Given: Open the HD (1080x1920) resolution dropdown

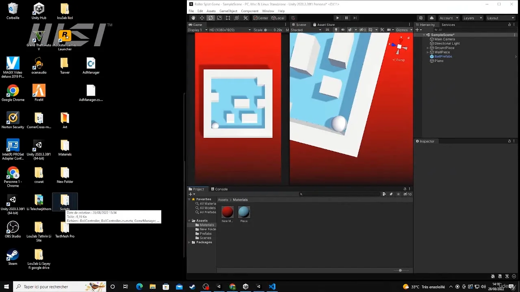Looking at the screenshot, I should pos(230,30).
